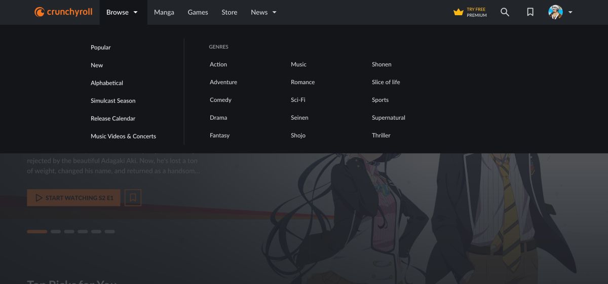Choose the Action genre
Screen dimensions: 608x284
(x=218, y=64)
